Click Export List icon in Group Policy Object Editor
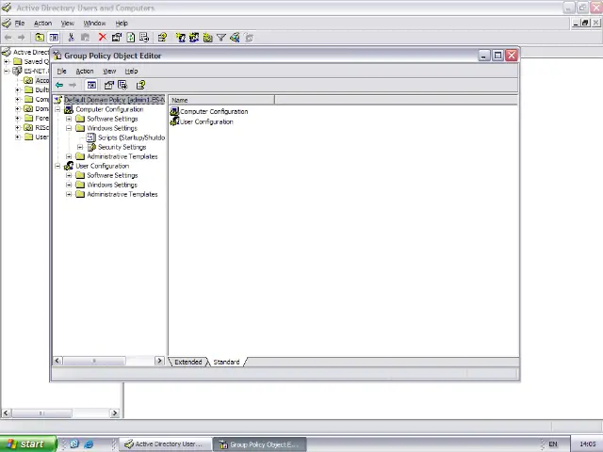 pos(122,85)
